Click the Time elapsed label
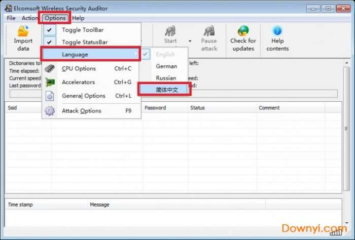355x240 pixels. (x=24, y=71)
